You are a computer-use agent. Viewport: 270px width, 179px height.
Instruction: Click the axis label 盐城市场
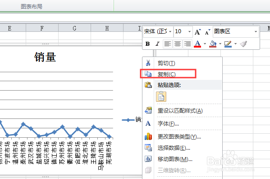[39, 153]
